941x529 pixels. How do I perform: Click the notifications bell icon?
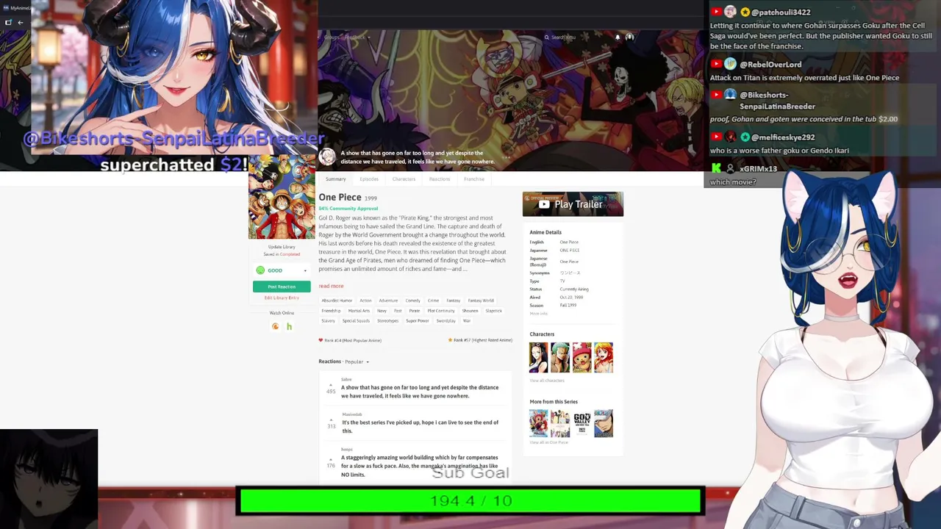(618, 37)
